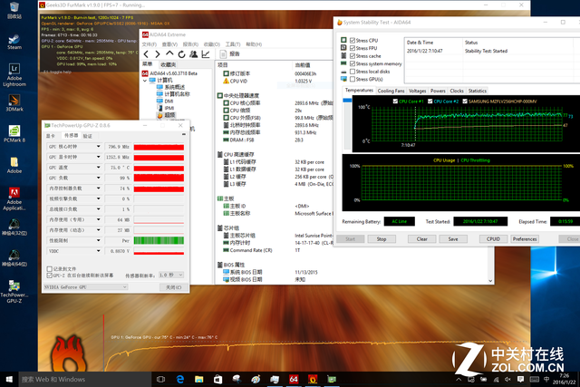Open 内存控制器负载 sensor dropdown

point(99,188)
